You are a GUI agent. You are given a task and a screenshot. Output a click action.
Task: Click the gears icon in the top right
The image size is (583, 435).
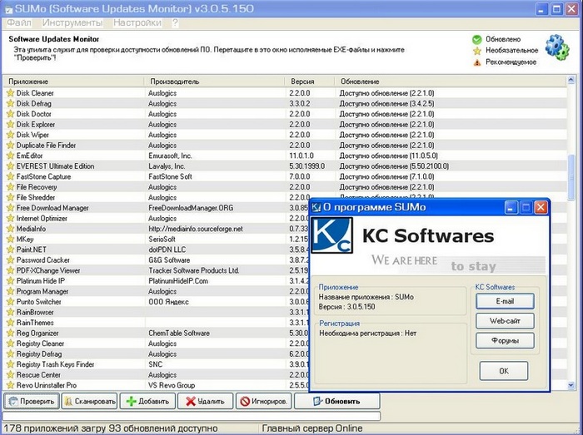point(556,47)
